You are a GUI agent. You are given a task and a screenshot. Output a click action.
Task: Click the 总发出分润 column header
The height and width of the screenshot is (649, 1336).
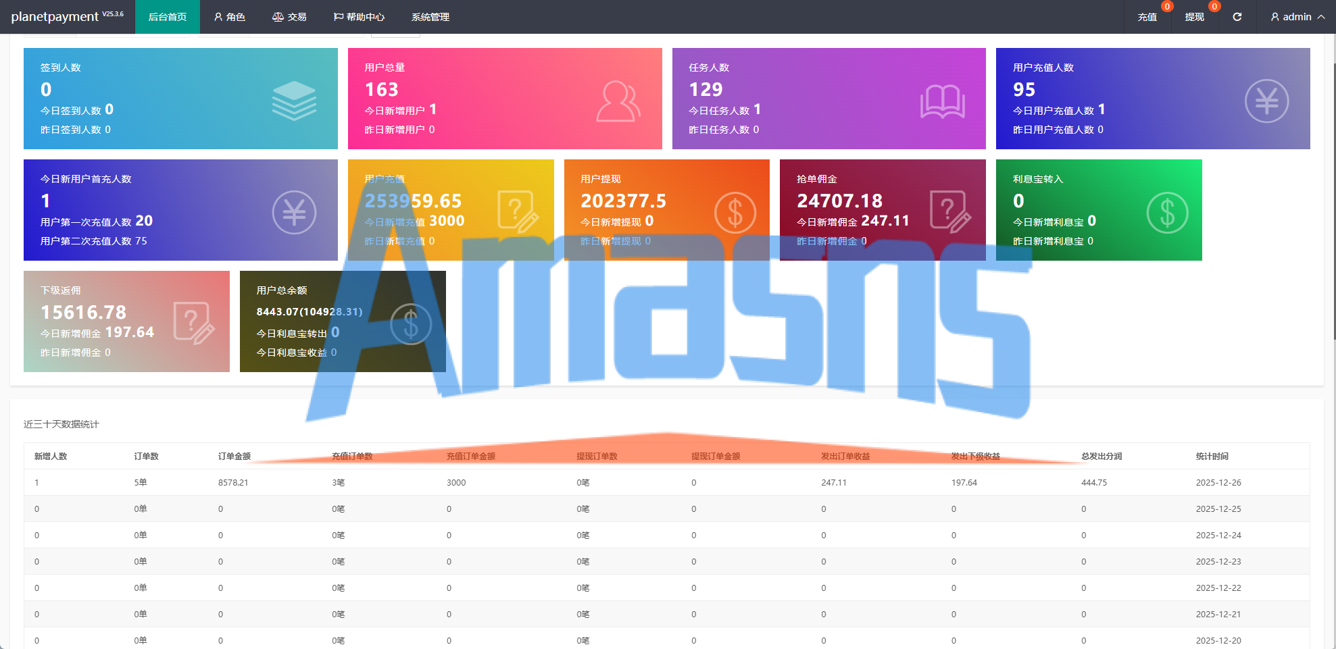pos(1102,457)
